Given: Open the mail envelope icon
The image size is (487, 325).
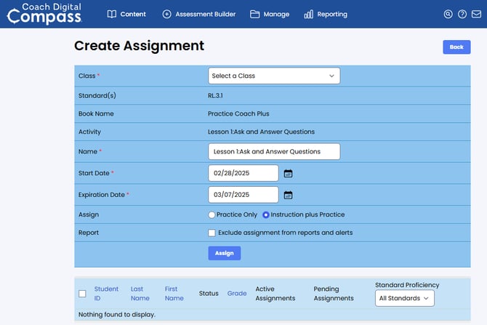Looking at the screenshot, I should [476, 14].
